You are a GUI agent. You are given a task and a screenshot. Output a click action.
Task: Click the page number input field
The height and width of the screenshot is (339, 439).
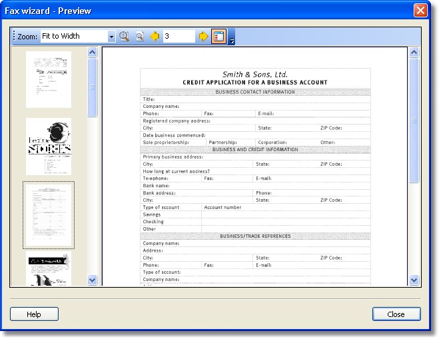pos(179,36)
